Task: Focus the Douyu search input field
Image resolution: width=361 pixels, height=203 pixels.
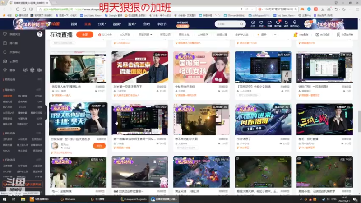Action: point(228,24)
